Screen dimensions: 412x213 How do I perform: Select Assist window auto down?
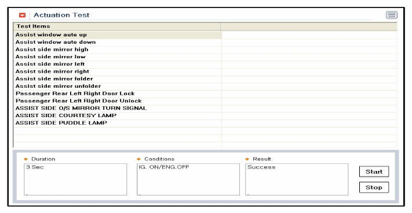(118, 42)
